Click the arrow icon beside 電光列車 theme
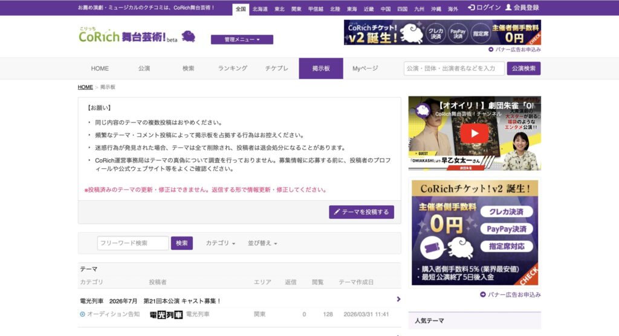Viewport: 619px width, 336px height. [398, 299]
